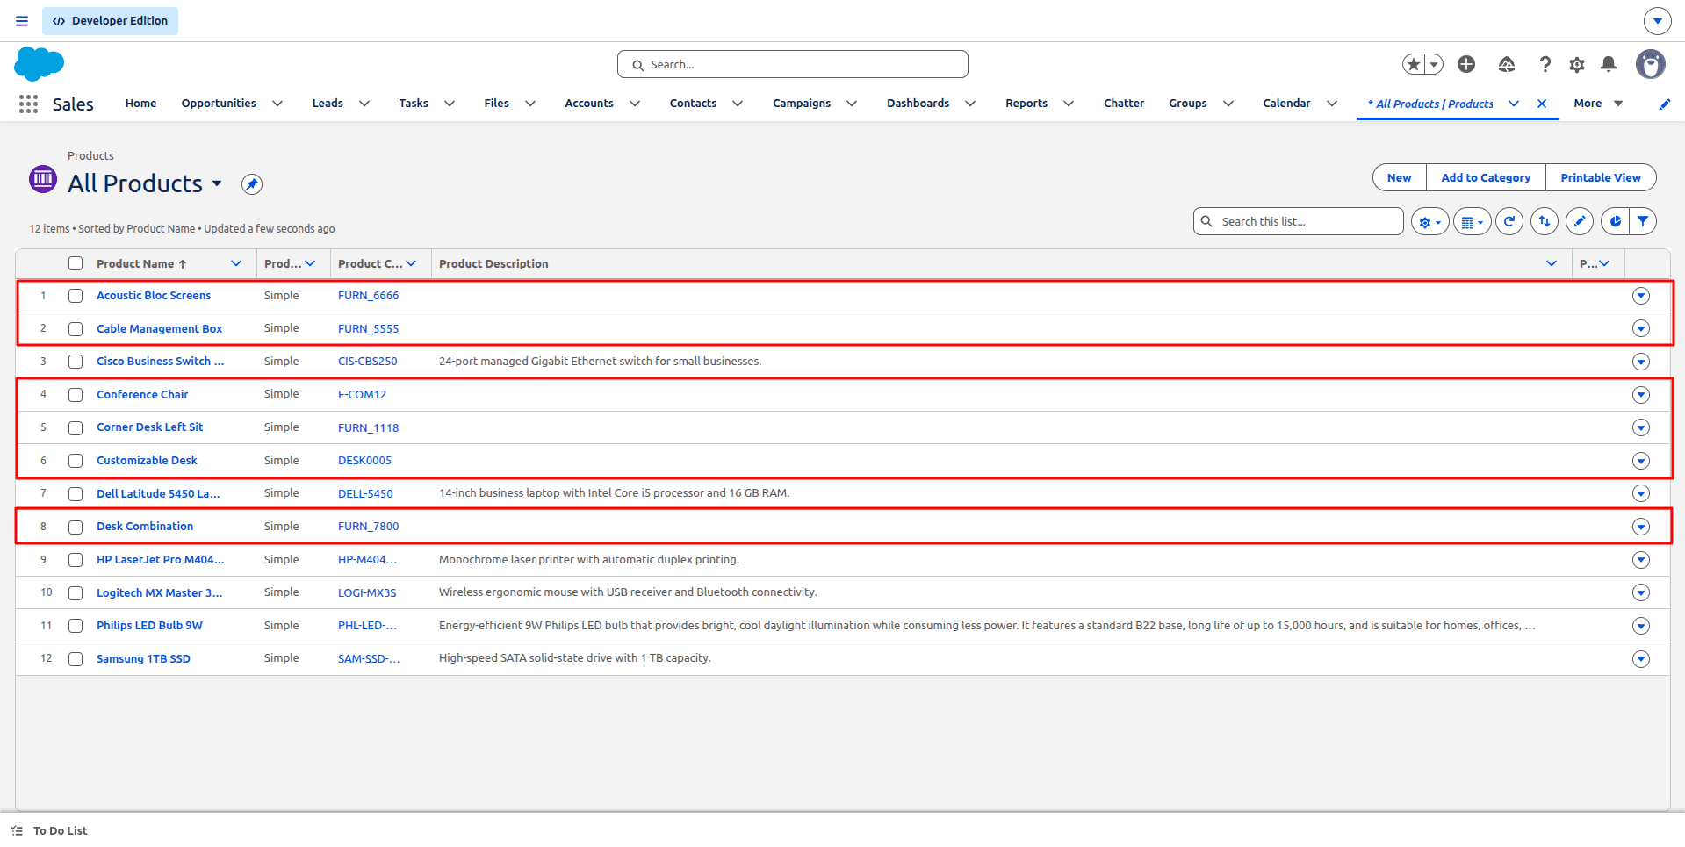Show row actions for Conference Chair
Image resolution: width=1685 pixels, height=847 pixels.
pyautogui.click(x=1640, y=395)
